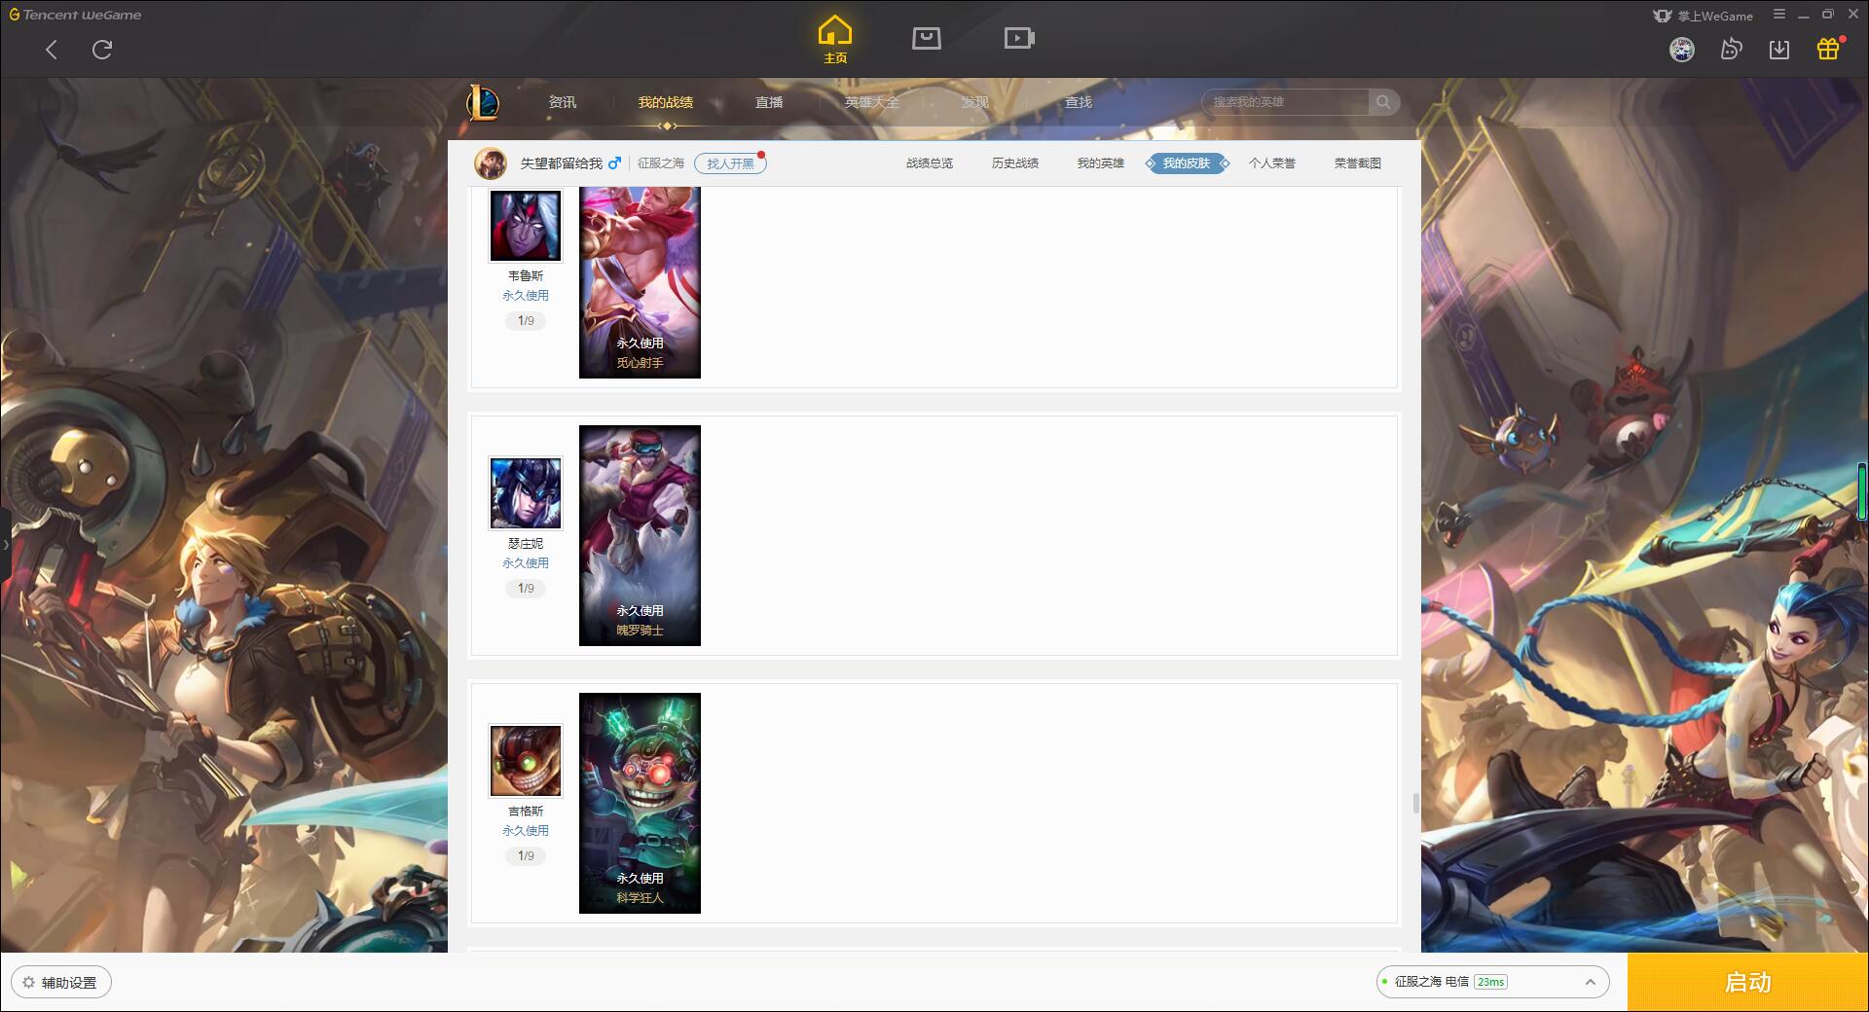Open the 夺心射手 skin card

click(640, 282)
